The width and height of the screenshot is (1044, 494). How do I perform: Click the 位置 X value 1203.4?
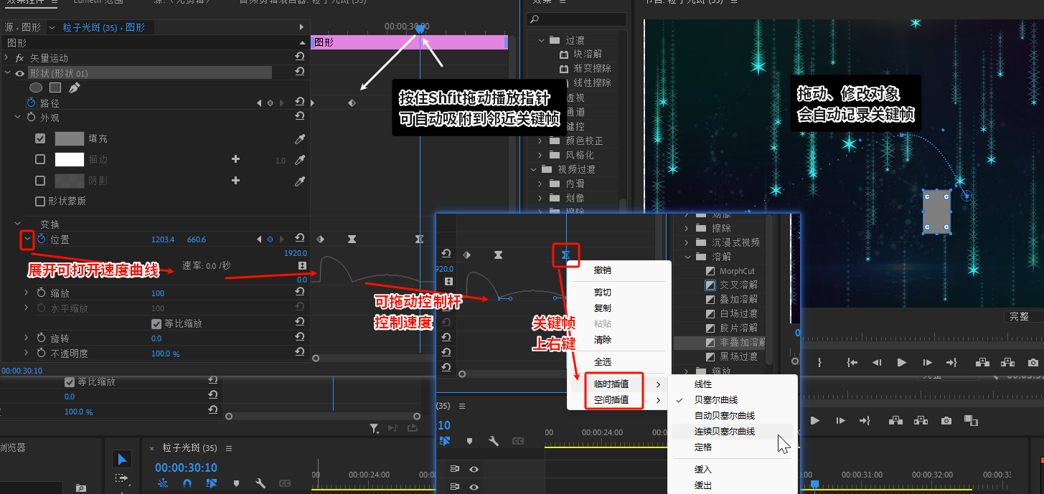[x=163, y=239]
